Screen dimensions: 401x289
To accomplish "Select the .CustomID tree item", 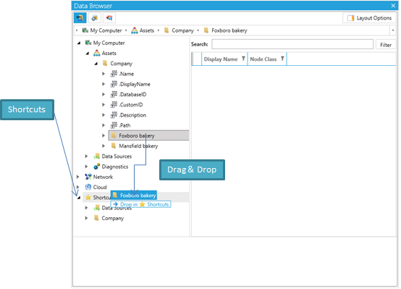I will (x=131, y=105).
